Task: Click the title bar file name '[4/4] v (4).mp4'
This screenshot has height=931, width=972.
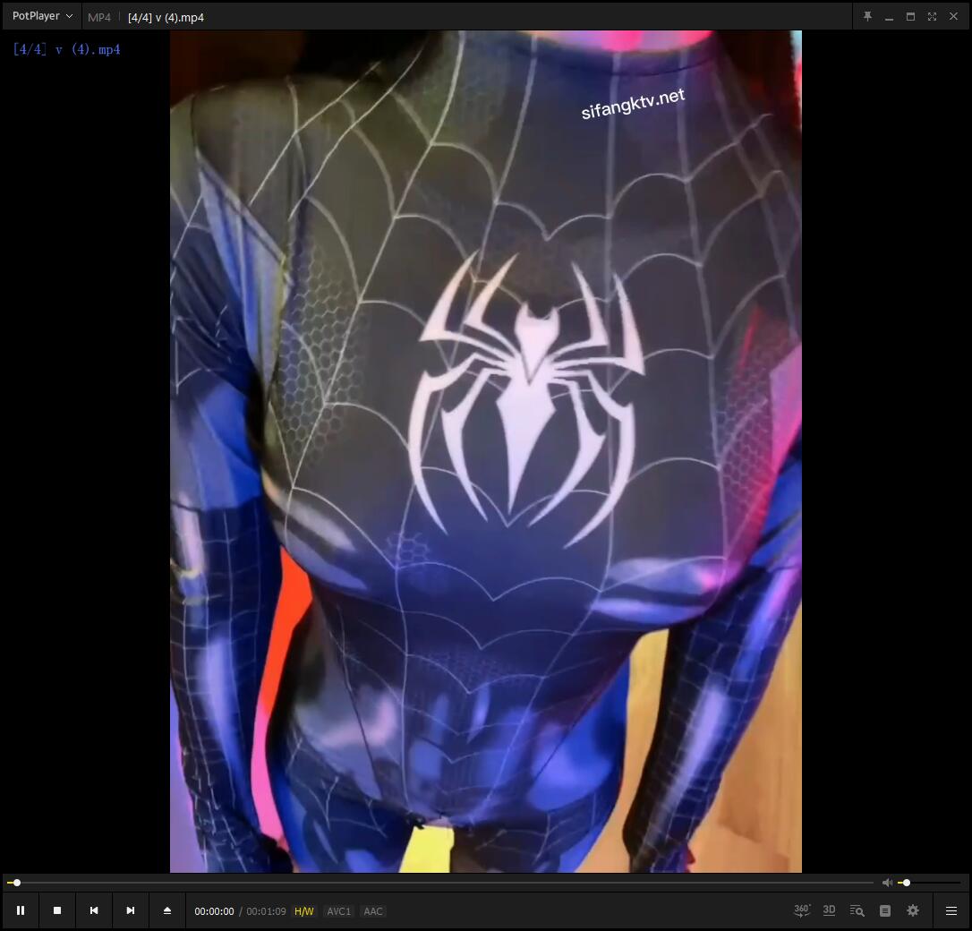Action: (166, 17)
